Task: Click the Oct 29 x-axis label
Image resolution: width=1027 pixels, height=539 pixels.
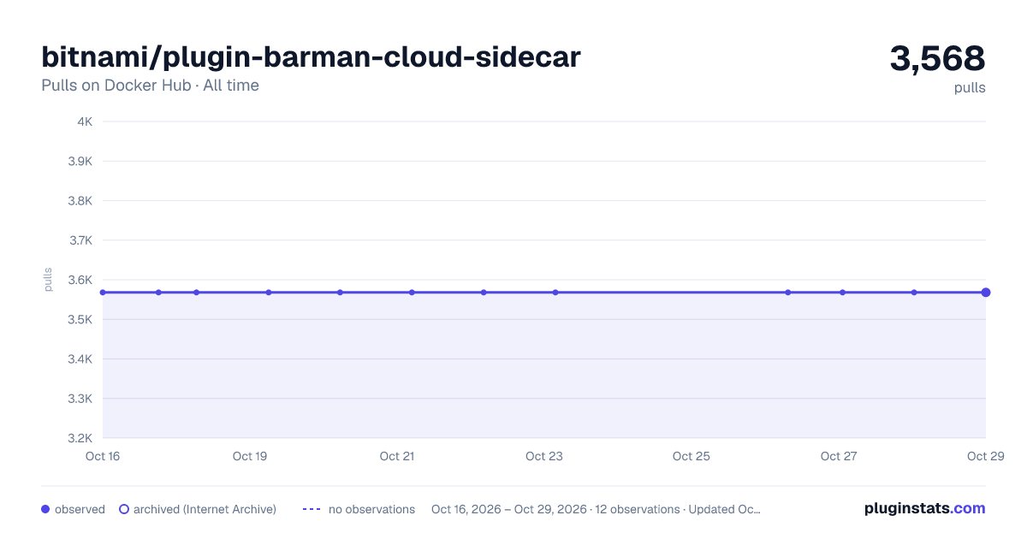Action: tap(984, 456)
